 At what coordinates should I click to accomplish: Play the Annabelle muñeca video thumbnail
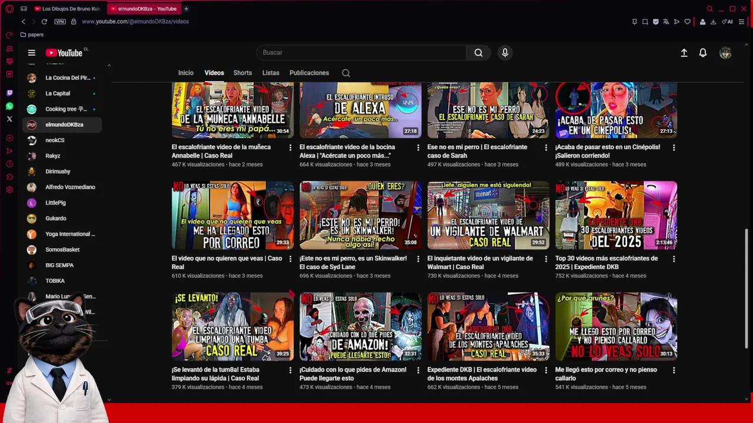click(232, 110)
